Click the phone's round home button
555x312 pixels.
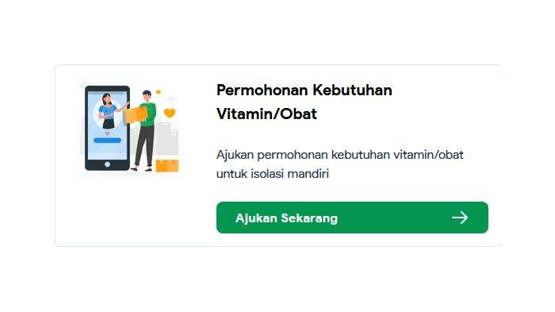point(107,164)
